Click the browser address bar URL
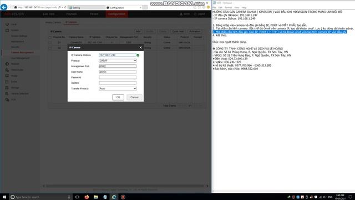The image size is (355, 200). coord(37,7)
